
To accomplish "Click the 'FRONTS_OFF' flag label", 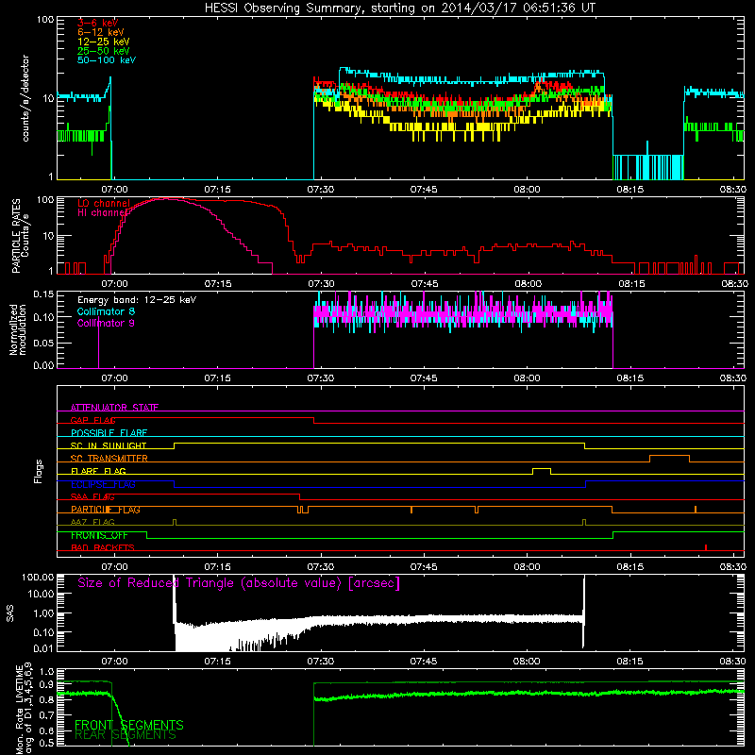I will [x=99, y=535].
